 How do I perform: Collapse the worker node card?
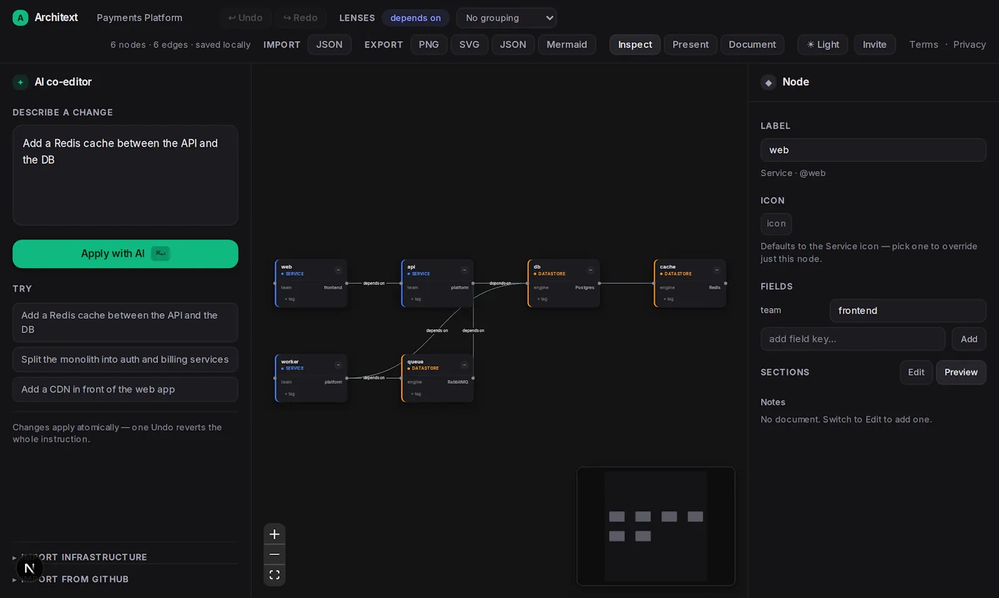pos(338,365)
